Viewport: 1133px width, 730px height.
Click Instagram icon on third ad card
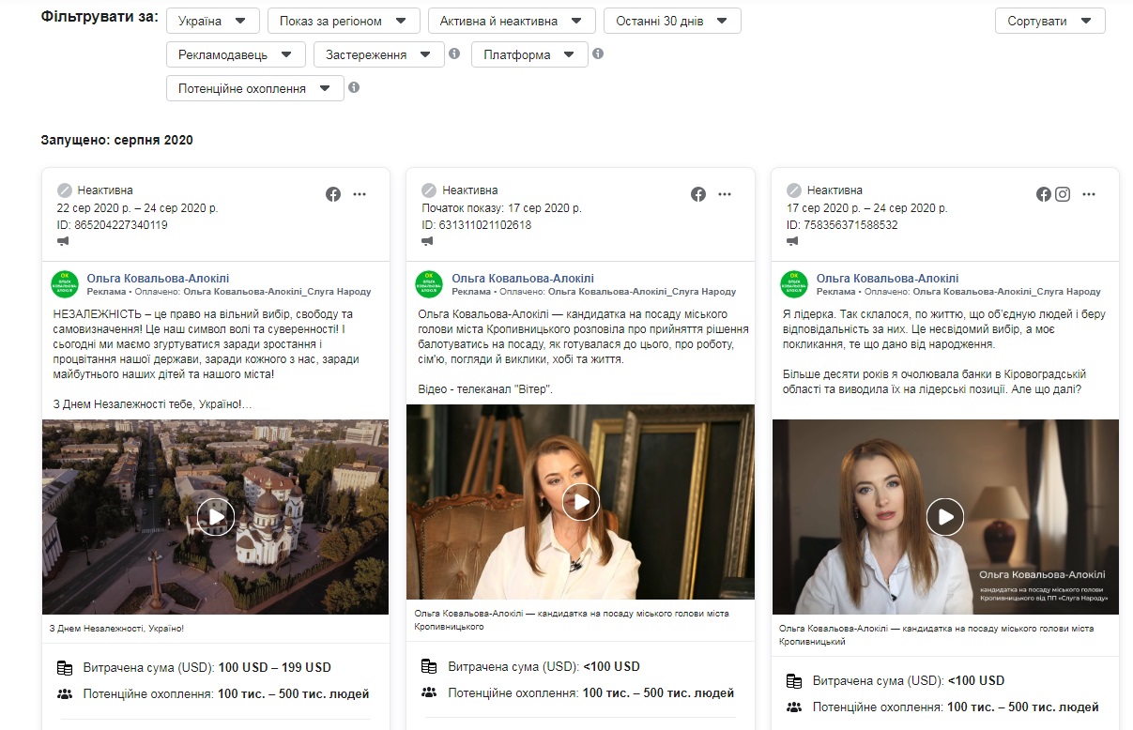click(x=1063, y=194)
